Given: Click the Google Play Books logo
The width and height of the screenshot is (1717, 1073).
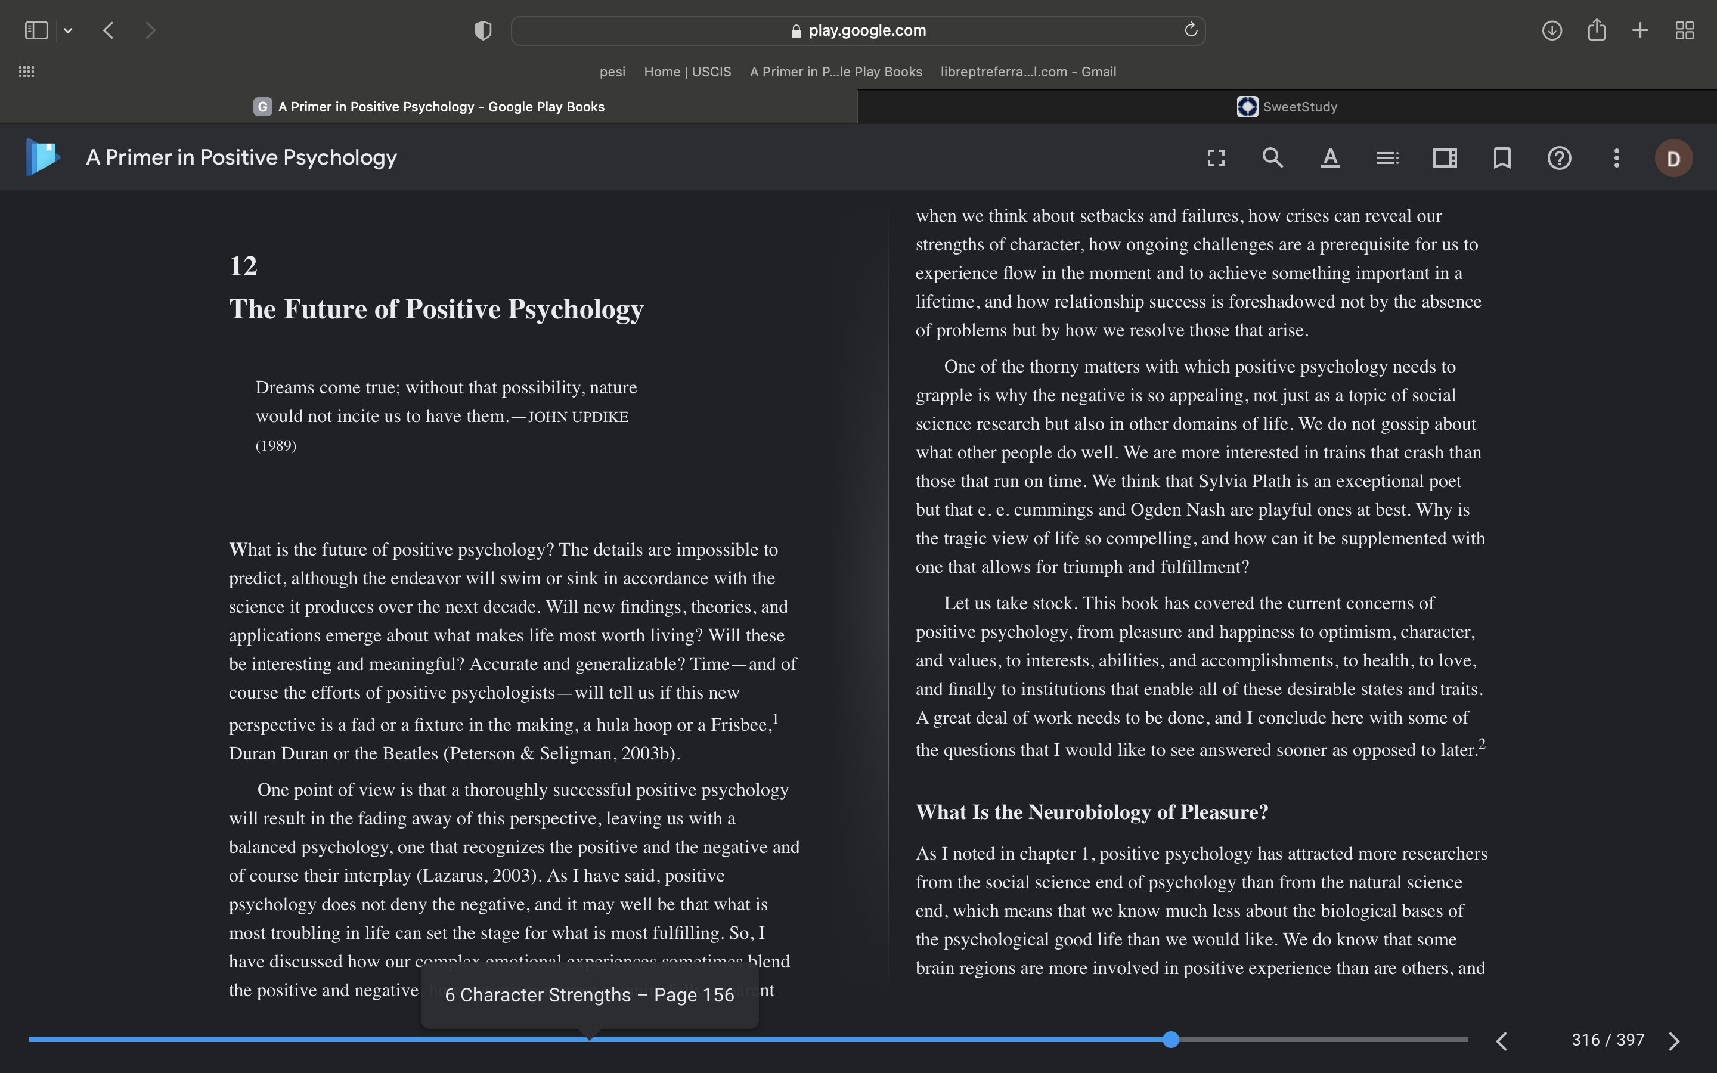Looking at the screenshot, I should [x=42, y=157].
